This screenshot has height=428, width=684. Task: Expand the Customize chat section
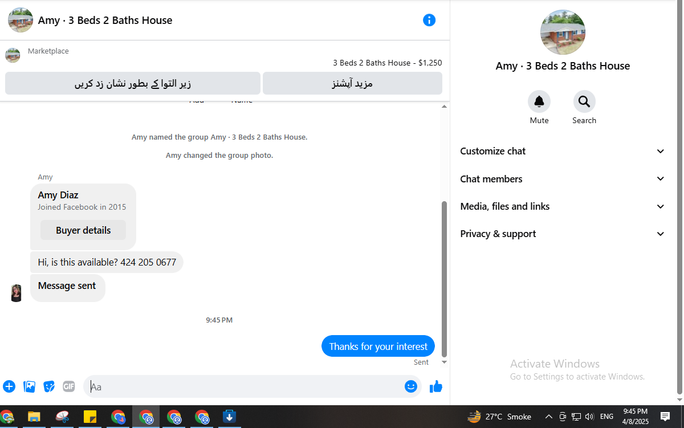563,151
